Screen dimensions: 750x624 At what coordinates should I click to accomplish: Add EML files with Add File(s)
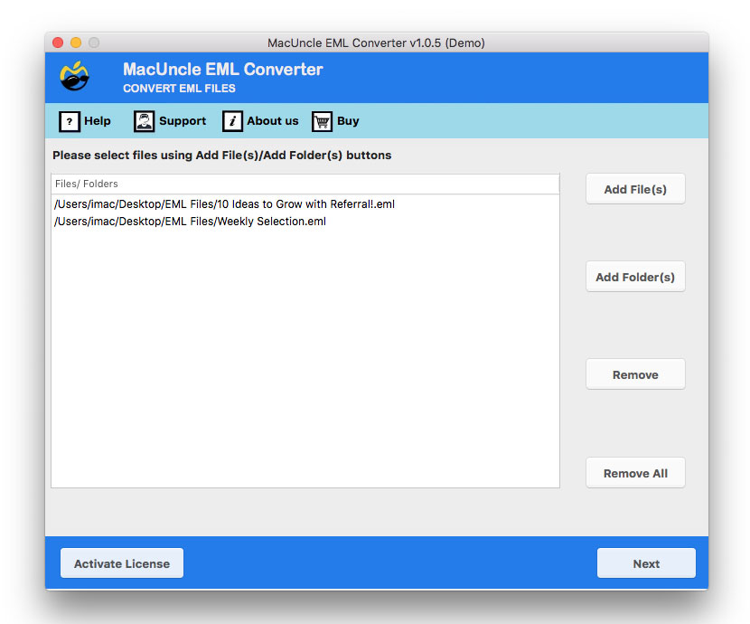click(635, 189)
